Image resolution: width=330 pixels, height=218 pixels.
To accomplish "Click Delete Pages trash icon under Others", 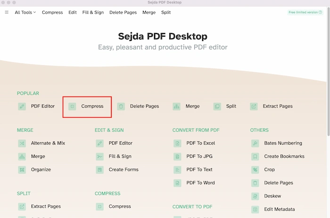I will pos(255,183).
